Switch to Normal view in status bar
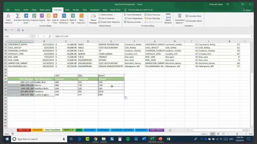This screenshot has width=257, height=144. tap(212, 134)
